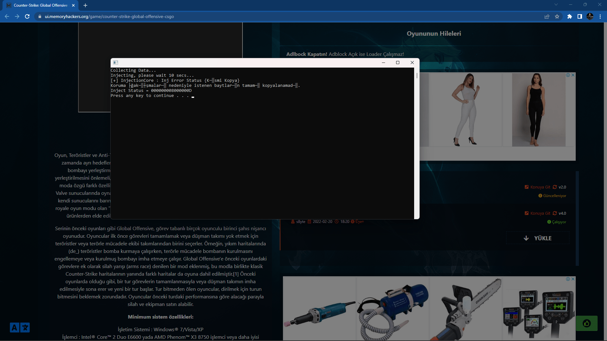Click the tools ad info icon
Image resolution: width=607 pixels, height=341 pixels.
(568, 279)
